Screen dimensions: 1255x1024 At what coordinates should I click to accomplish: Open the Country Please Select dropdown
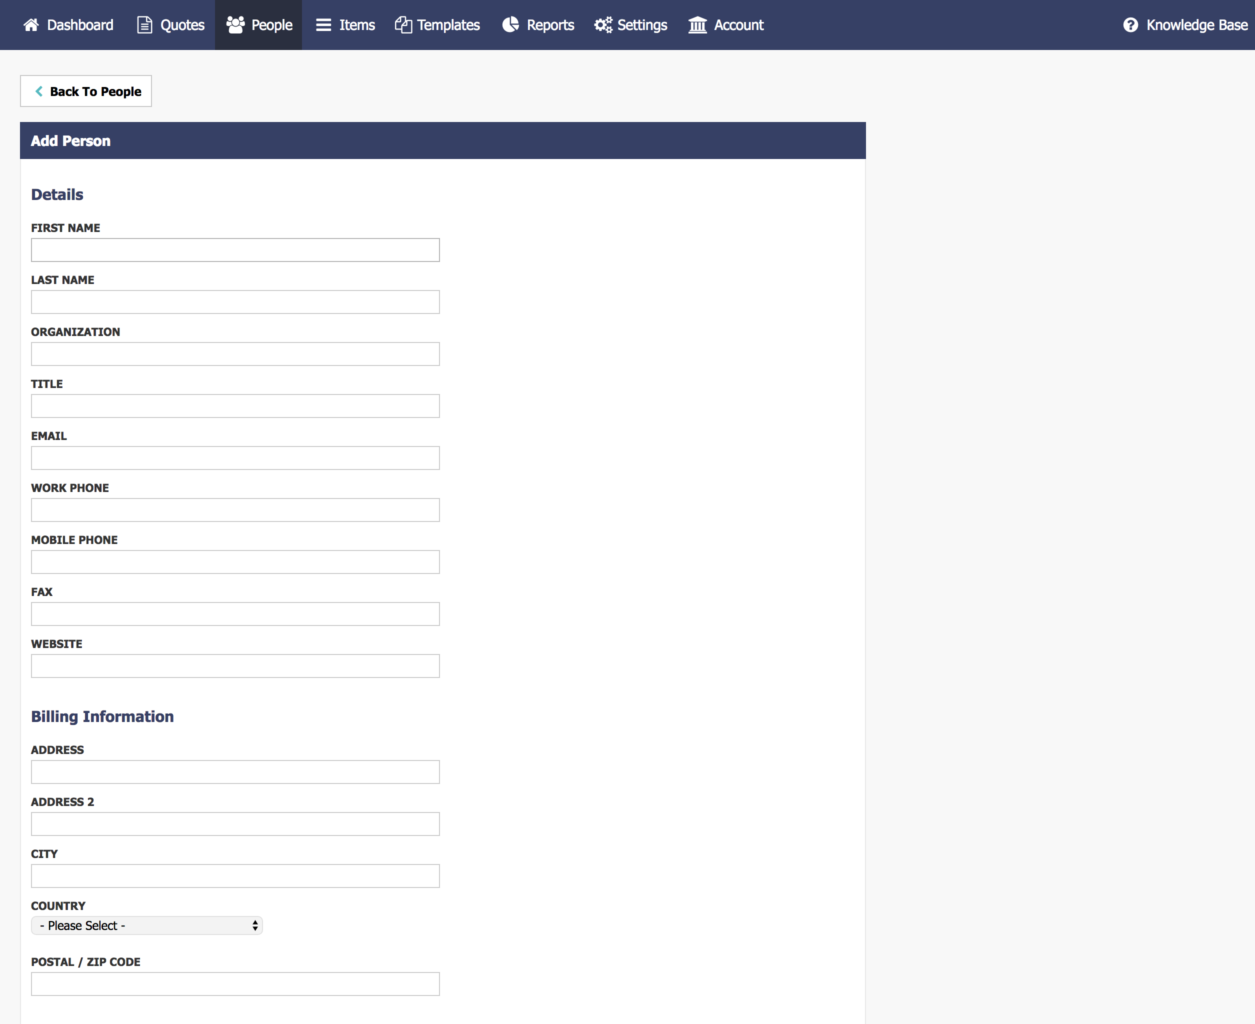point(147,925)
